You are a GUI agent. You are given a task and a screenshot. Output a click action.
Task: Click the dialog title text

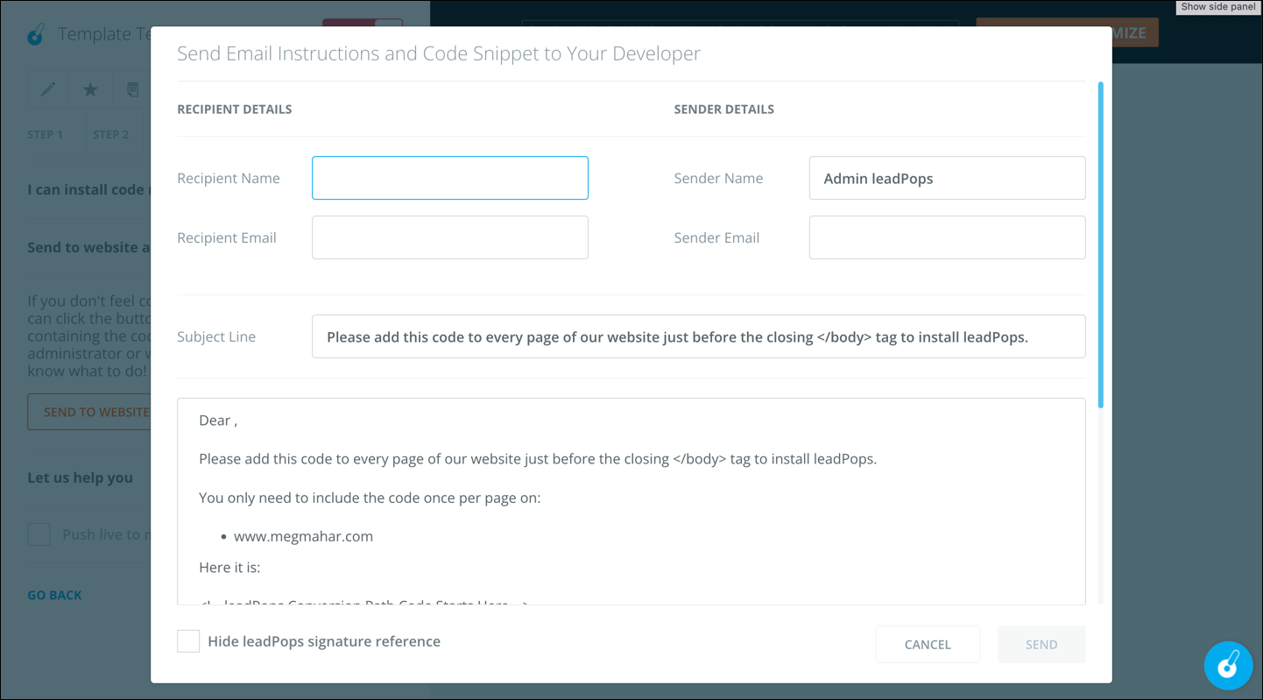[x=439, y=53]
